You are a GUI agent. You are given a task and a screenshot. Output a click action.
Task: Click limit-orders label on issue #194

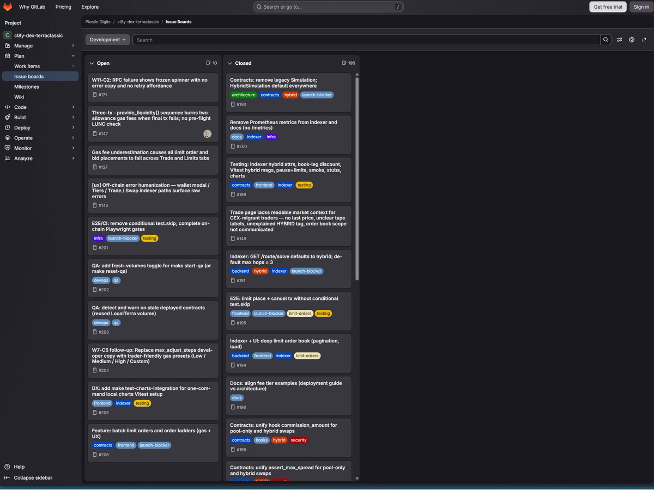(307, 356)
